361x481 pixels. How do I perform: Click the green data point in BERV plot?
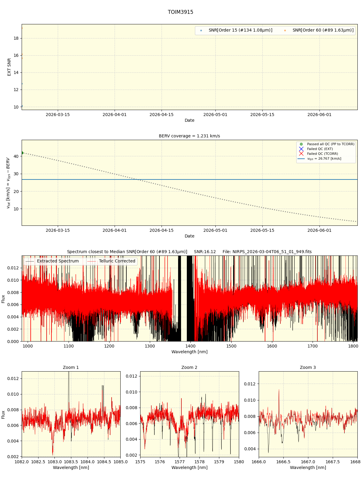(x=22, y=153)
